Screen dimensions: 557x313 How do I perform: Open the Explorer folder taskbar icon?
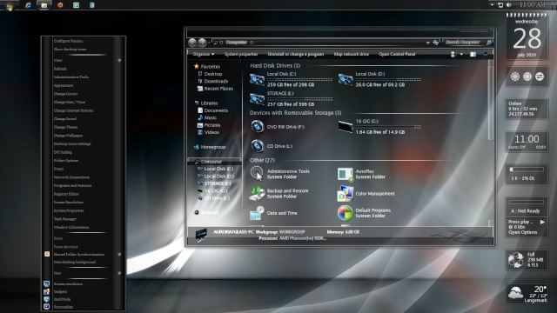44,5
